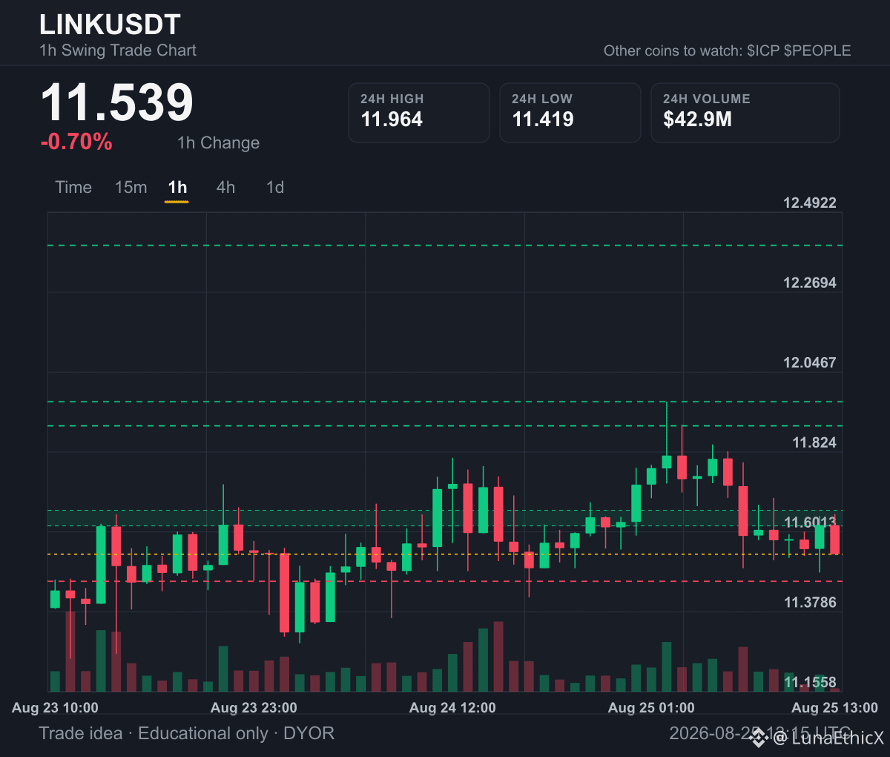This screenshot has height=757, width=890.
Task: Click the green shaded entry zone band
Action: click(445, 518)
